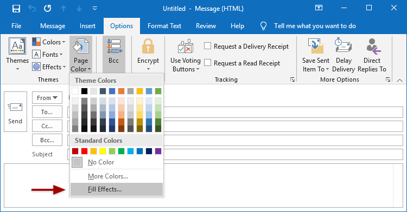Screen dimensions: 407x212
Task: Pick the green theme color swatch
Action: 158,91
